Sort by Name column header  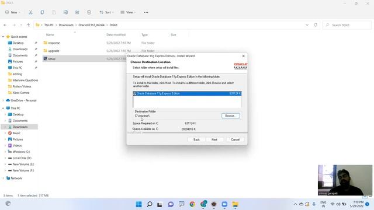(50, 35)
